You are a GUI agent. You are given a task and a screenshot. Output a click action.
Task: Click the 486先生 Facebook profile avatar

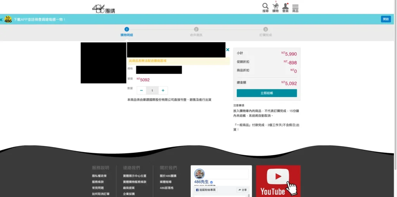click(200, 174)
